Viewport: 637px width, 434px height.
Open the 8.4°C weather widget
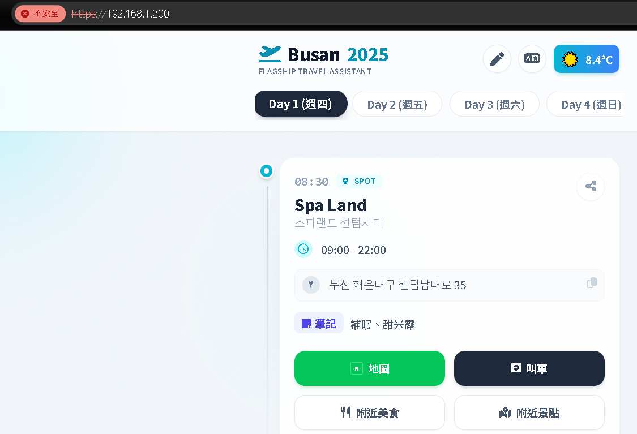pyautogui.click(x=586, y=59)
